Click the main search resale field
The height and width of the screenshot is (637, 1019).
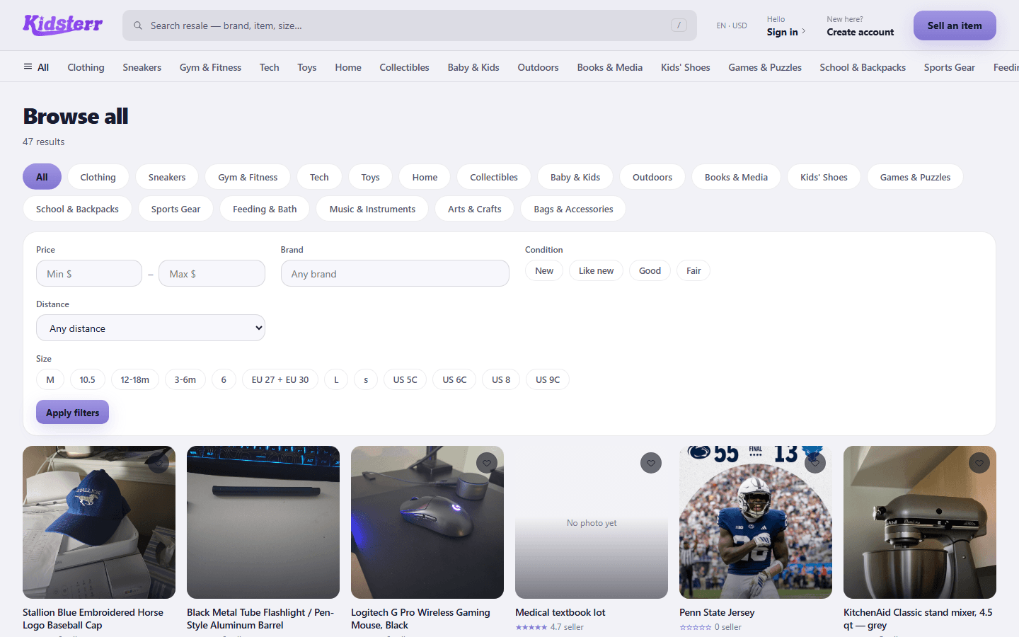point(409,25)
